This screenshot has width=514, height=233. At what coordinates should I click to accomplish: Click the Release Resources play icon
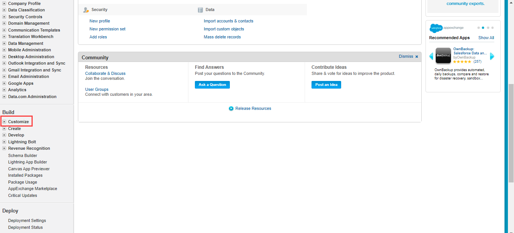click(x=231, y=108)
